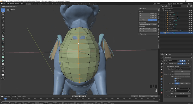Select the Rip Region tool

(3, 78)
